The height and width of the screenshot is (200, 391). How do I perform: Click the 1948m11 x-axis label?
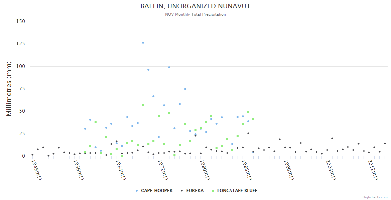coord(36,170)
